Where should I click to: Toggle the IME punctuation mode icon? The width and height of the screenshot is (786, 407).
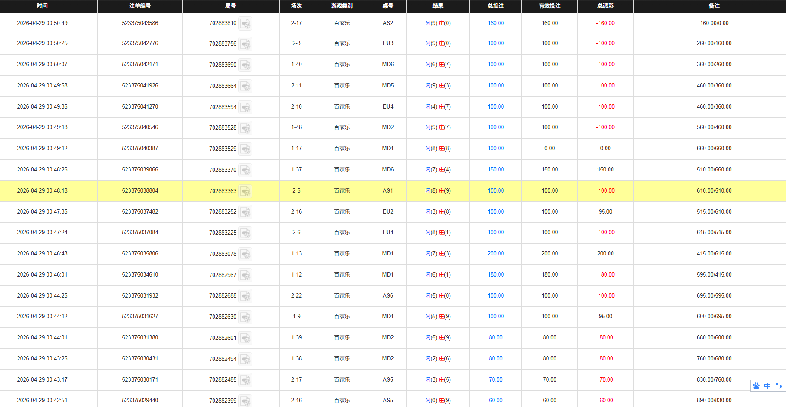pos(779,386)
